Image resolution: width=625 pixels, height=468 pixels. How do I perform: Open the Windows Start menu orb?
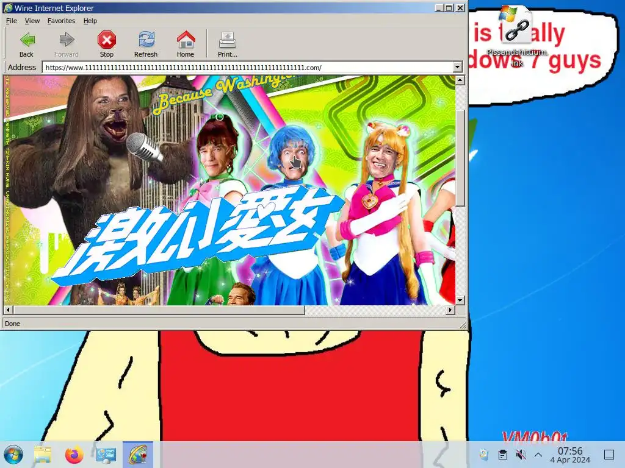(x=13, y=455)
